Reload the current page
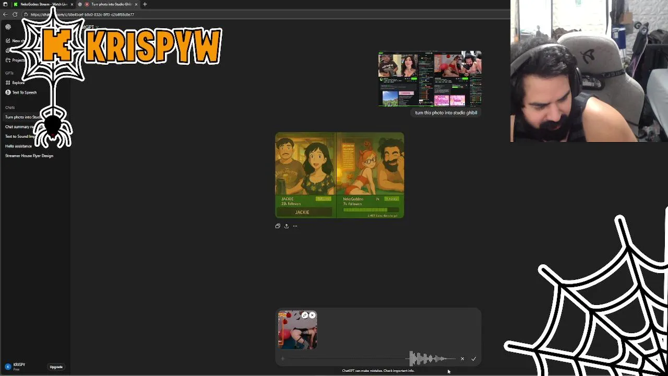 click(x=15, y=15)
